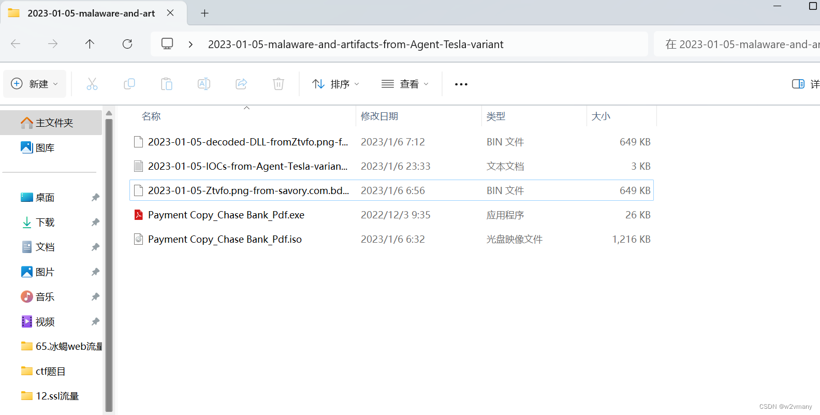Click the 2022/12/3 9:35 date cell
This screenshot has height=415, width=820.
(x=396, y=215)
